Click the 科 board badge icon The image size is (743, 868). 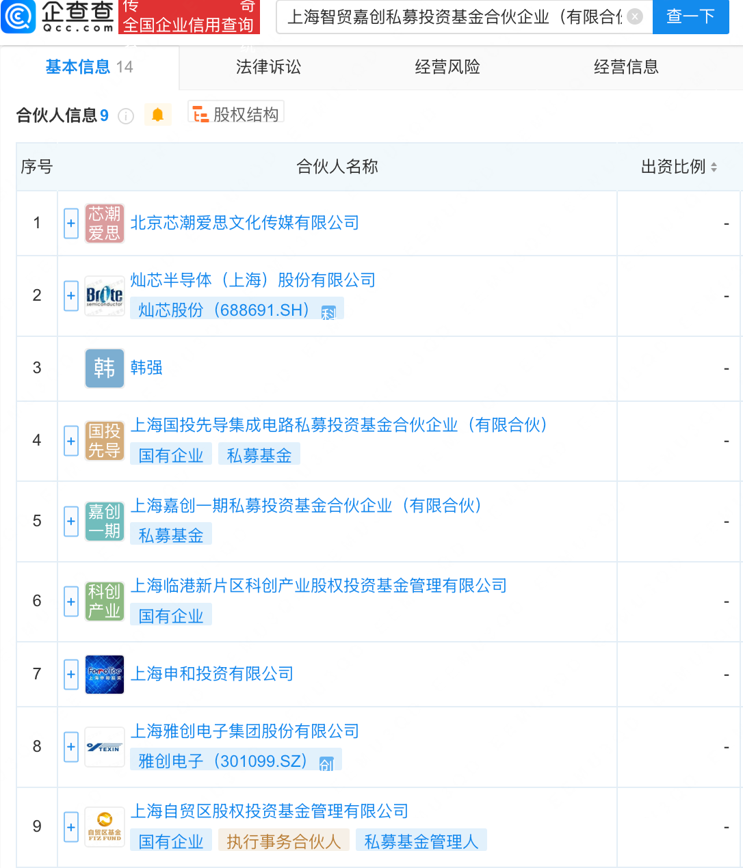(x=329, y=313)
